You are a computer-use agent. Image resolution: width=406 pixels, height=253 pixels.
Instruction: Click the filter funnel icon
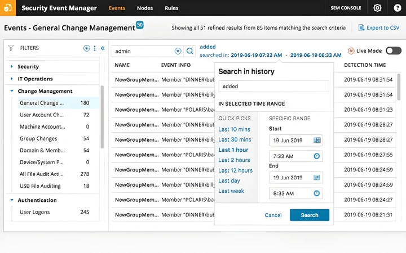tap(11, 48)
